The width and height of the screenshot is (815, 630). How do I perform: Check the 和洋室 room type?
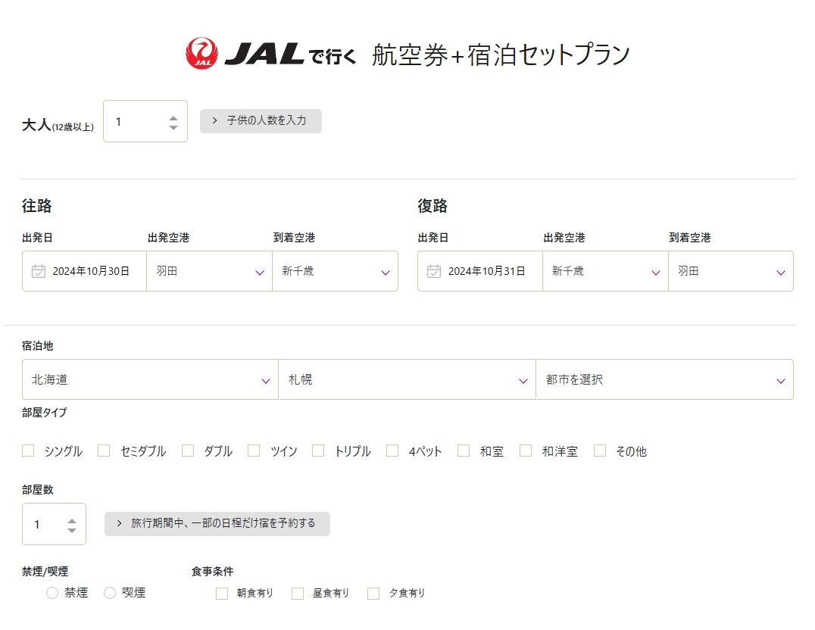click(526, 451)
